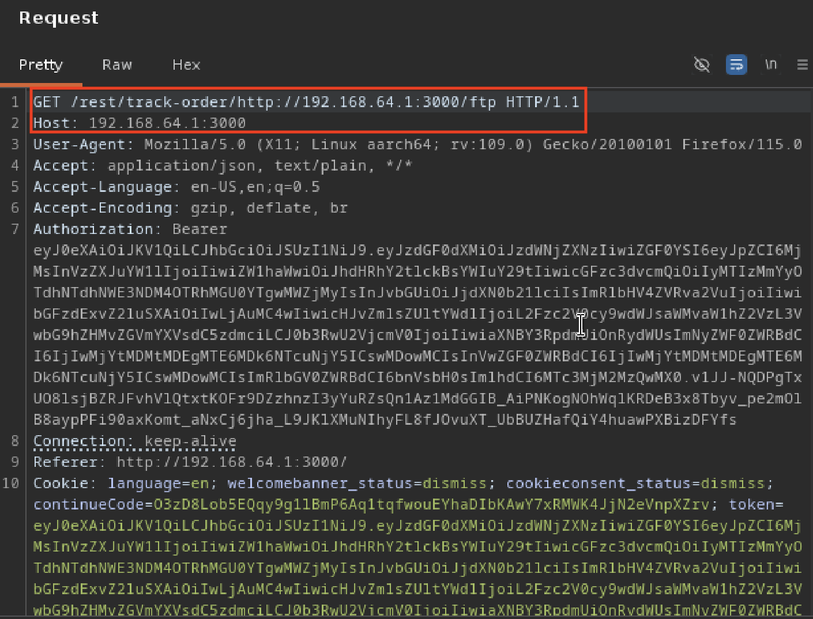Click the Accept-Language header line
Image resolution: width=813 pixels, height=619 pixels.
[x=176, y=187]
